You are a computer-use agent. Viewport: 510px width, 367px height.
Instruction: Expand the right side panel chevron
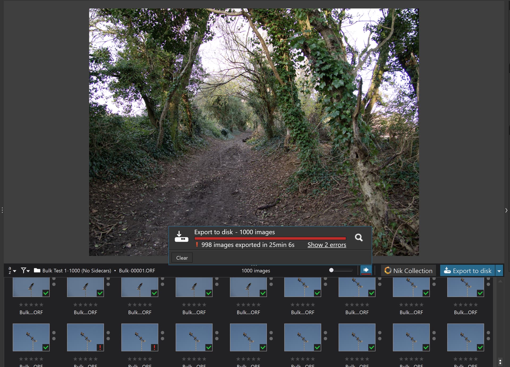[506, 210]
